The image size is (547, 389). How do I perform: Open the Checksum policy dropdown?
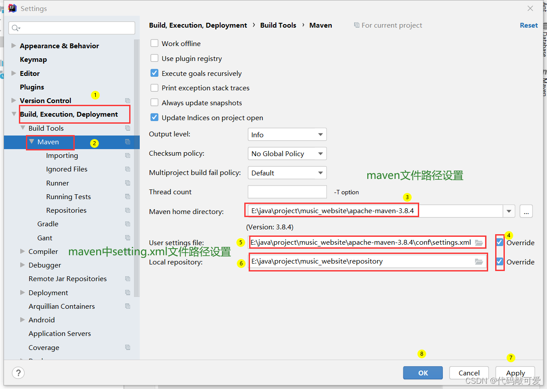point(287,153)
